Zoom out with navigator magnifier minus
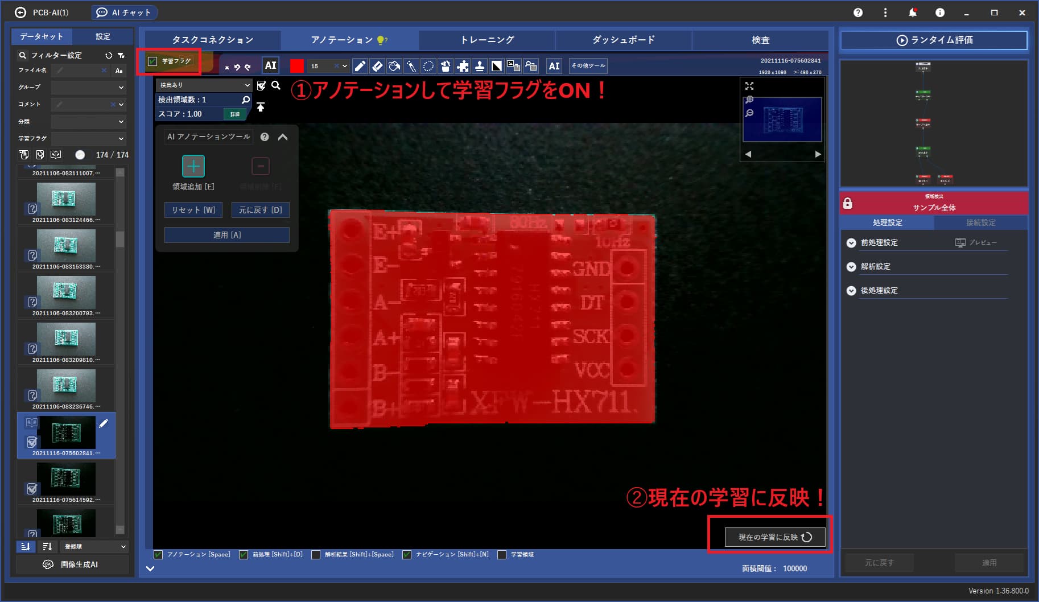The image size is (1039, 602). click(749, 113)
